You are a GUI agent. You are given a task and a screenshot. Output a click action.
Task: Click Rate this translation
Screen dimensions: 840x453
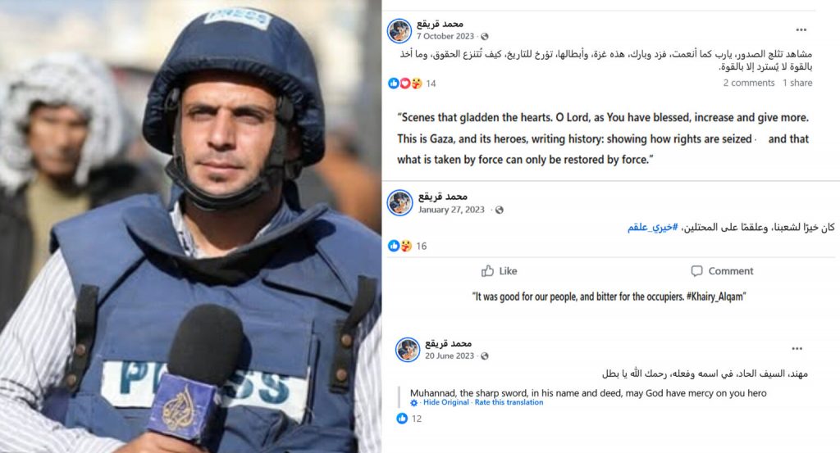[509, 402]
